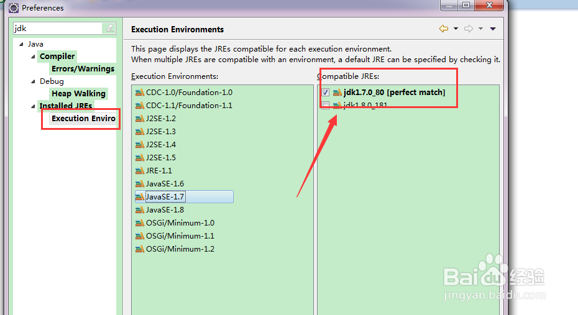The width and height of the screenshot is (578, 315).
Task: Click the J2SE-1.3 environment icon
Action: [140, 132]
